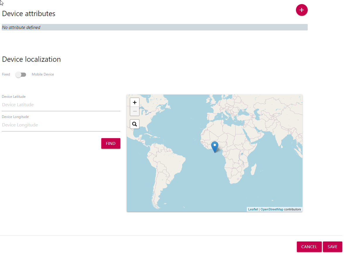This screenshot has height=257, width=344.
Task: Select the blue location marker pin
Action: 215,146
